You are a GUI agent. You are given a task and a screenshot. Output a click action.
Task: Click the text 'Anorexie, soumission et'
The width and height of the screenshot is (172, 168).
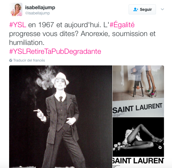(118, 34)
